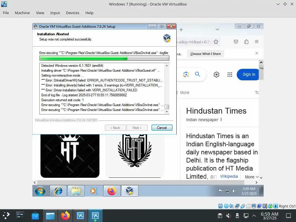Screen dimensions: 296x222
Task: Open Dolphin file manager on host taskbar
Action: click(x=50, y=215)
